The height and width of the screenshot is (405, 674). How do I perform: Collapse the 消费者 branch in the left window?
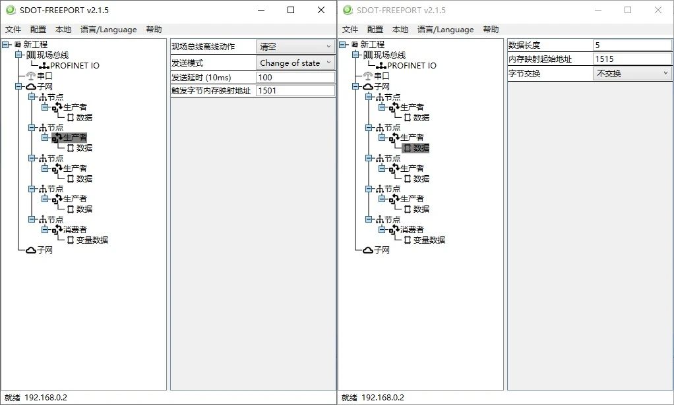pos(45,230)
